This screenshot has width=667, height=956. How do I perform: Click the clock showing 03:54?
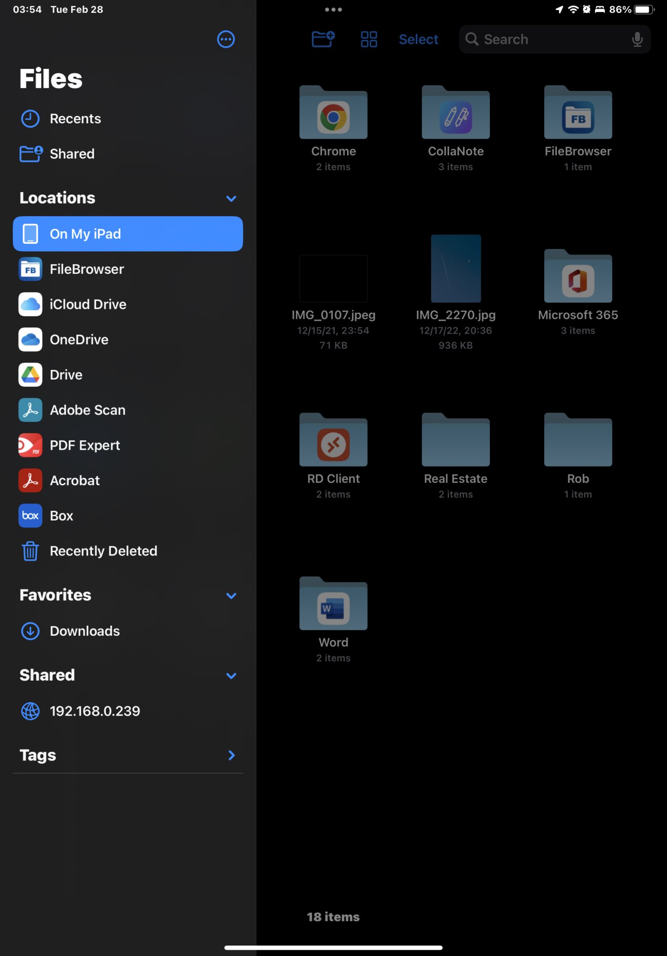[x=27, y=10]
